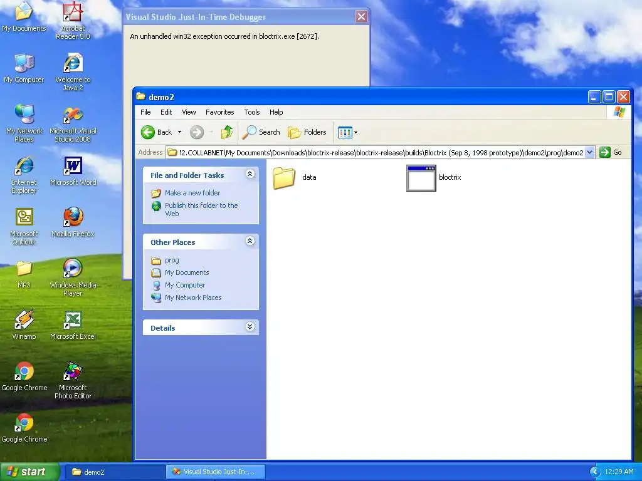Click the Windows flag logo in explorer

pos(619,112)
